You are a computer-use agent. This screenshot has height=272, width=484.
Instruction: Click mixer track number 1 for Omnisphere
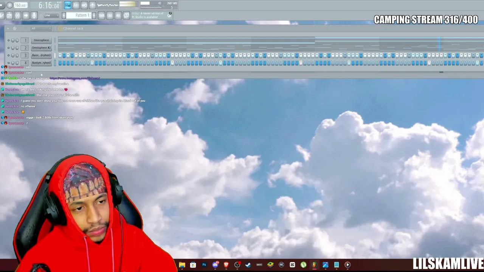click(x=25, y=40)
